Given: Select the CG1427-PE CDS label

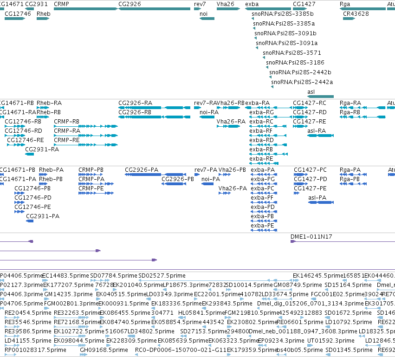Looking at the screenshot, I should pos(310,188).
